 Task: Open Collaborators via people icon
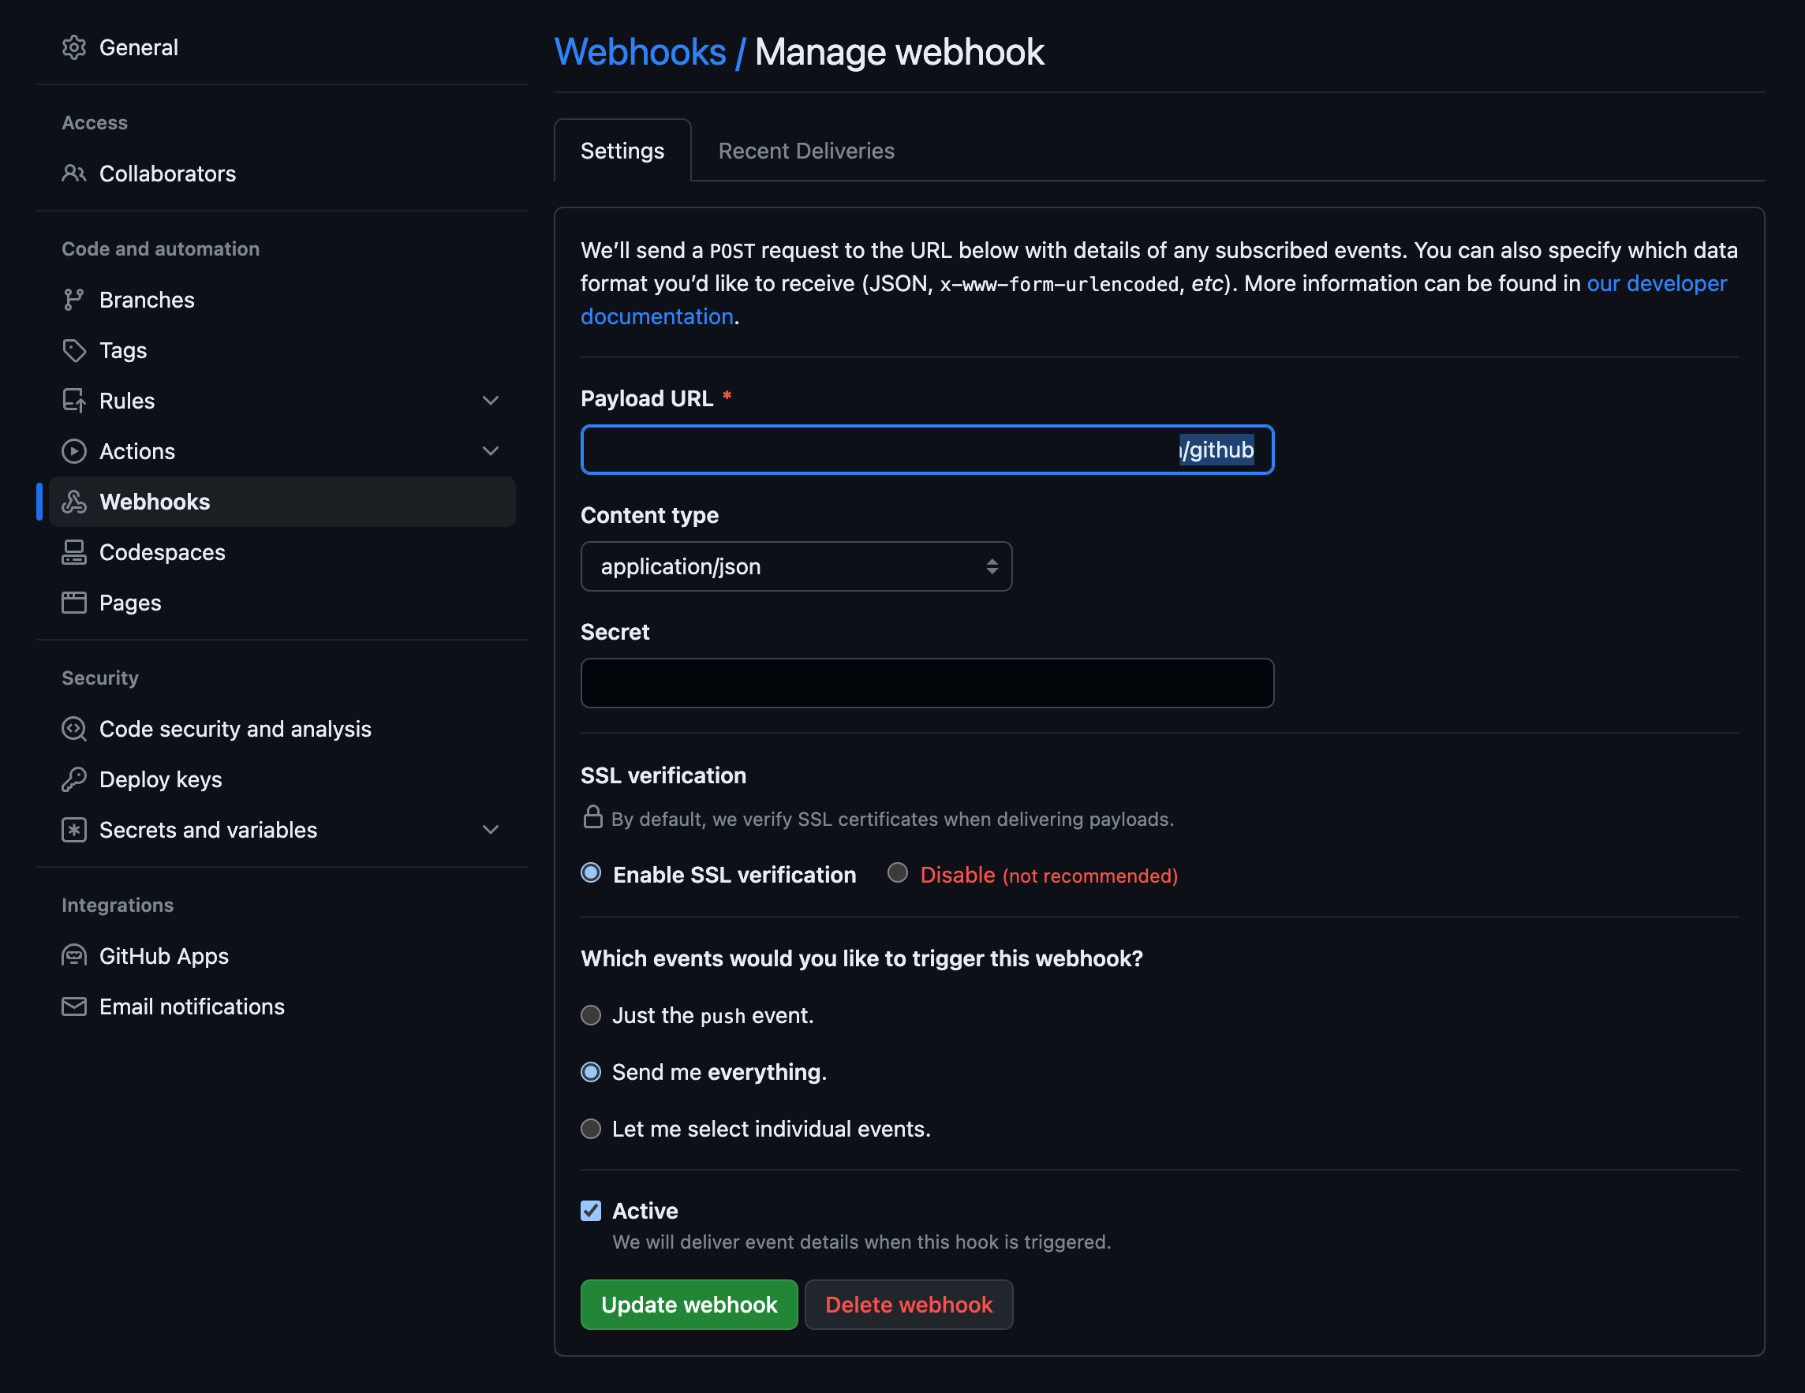(x=73, y=174)
